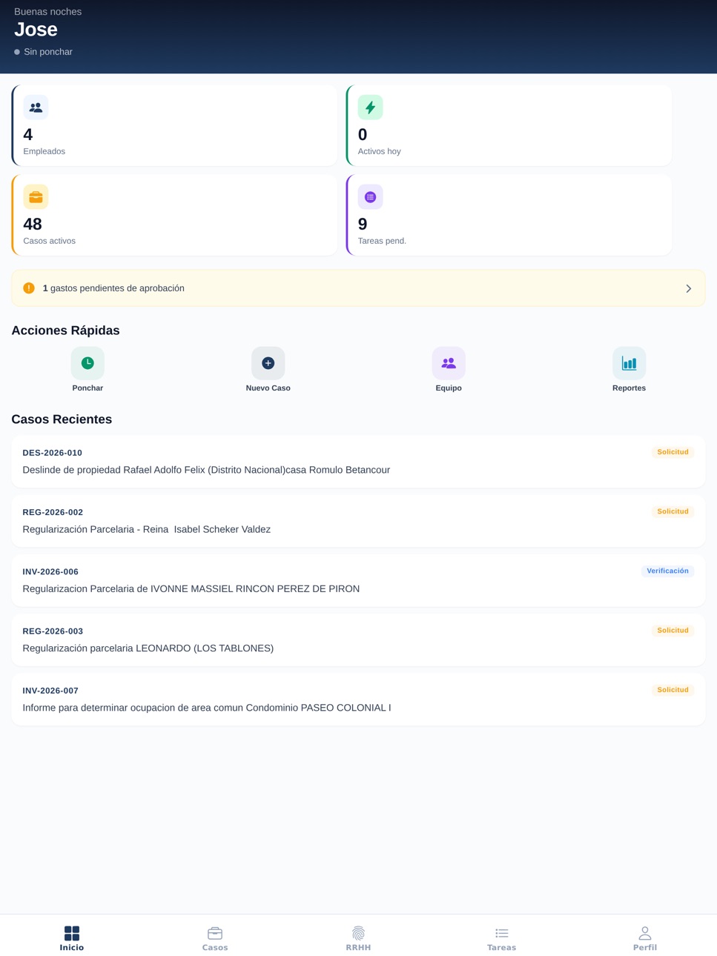Click the Reportes label
Viewport: 717px width, 956px height.
pyautogui.click(x=629, y=388)
